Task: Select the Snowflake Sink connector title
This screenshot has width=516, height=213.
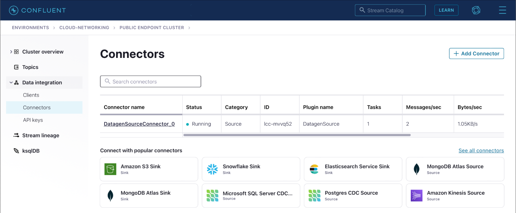Action: click(x=241, y=167)
